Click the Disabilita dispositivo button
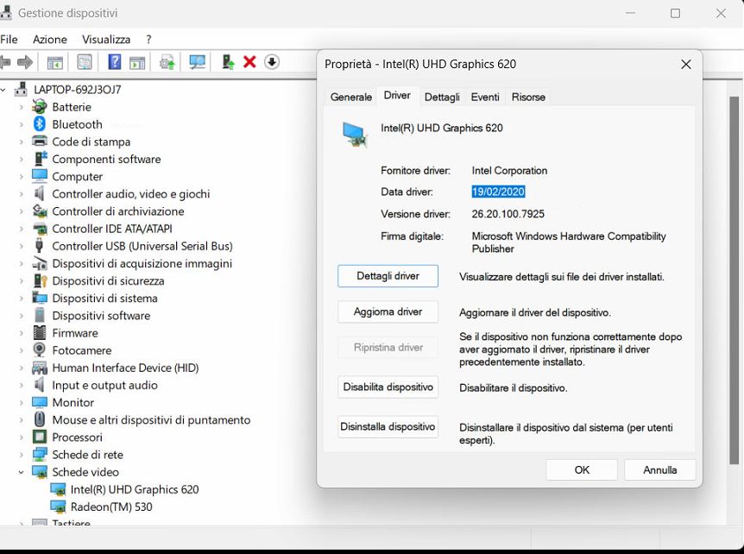 (388, 387)
